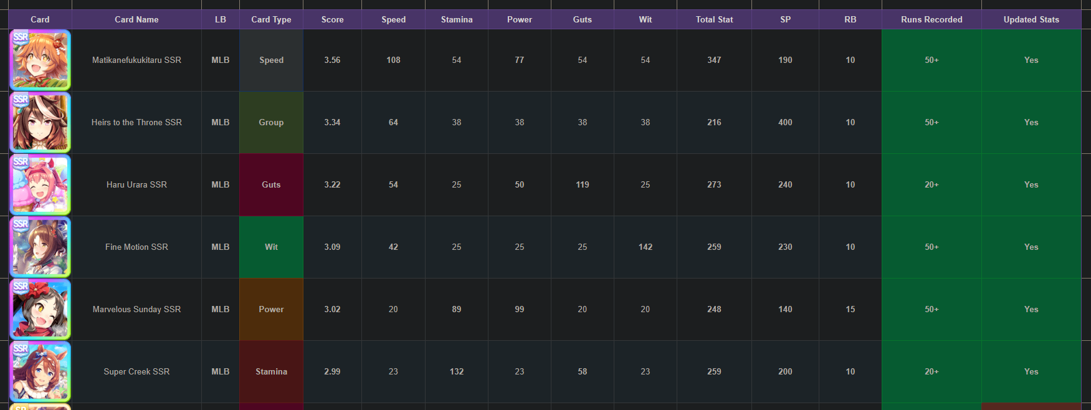
Task: Select the Guts column header
Action: click(583, 19)
